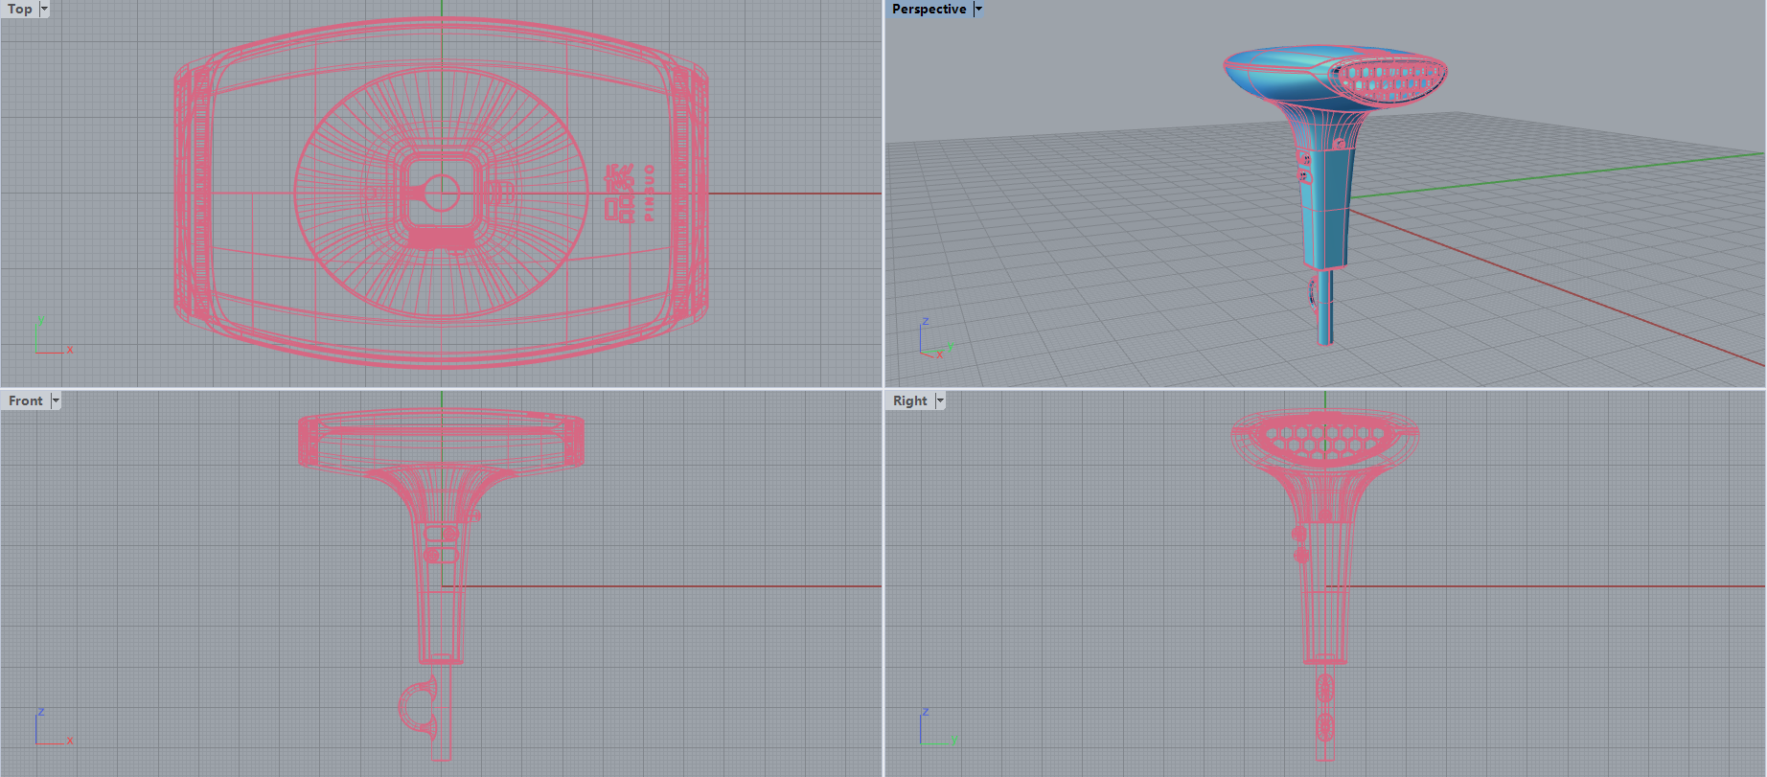This screenshot has height=777, width=1767.
Task: Select the blue shaded handle in Perspective view
Action: click(1325, 211)
